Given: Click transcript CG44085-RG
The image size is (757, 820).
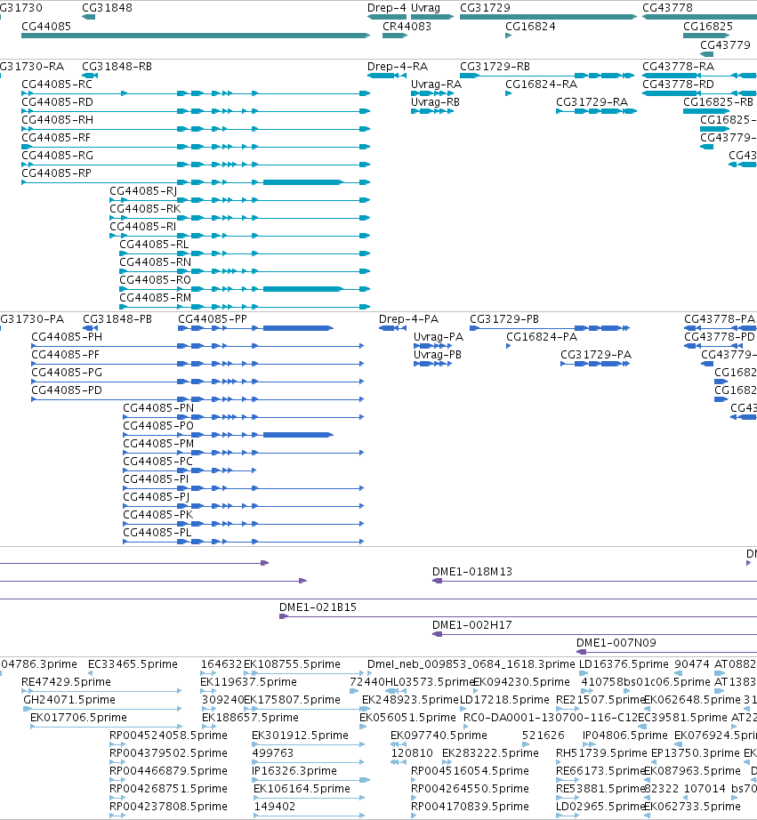Looking at the screenshot, I should pyautogui.click(x=58, y=156).
